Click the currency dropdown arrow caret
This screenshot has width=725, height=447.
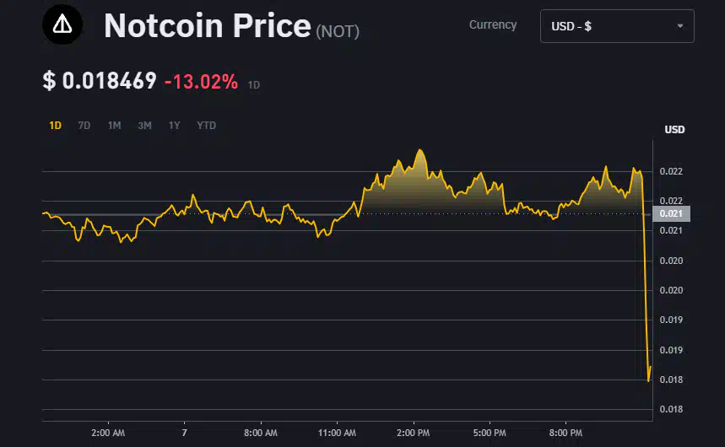click(680, 26)
